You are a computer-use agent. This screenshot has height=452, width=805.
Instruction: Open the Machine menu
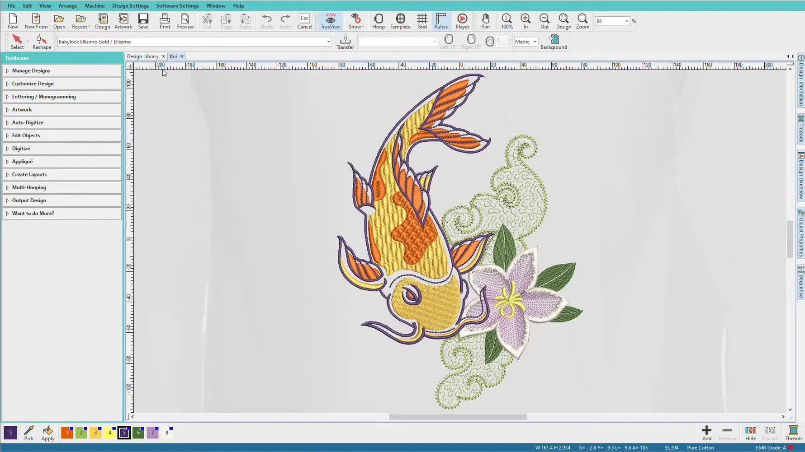coord(95,6)
